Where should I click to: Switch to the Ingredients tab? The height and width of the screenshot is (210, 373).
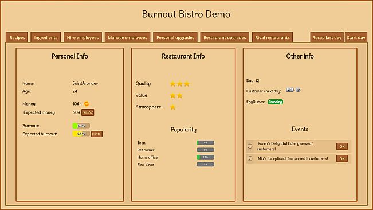(46, 37)
